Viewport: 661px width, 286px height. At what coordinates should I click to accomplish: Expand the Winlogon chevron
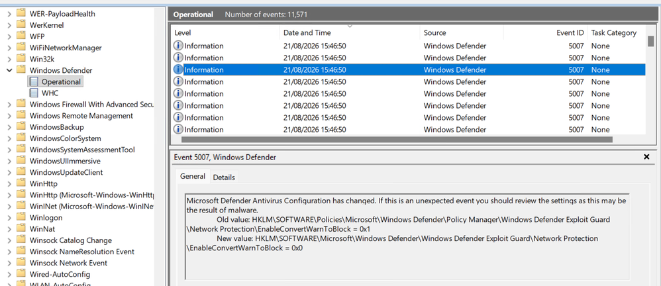(x=9, y=218)
